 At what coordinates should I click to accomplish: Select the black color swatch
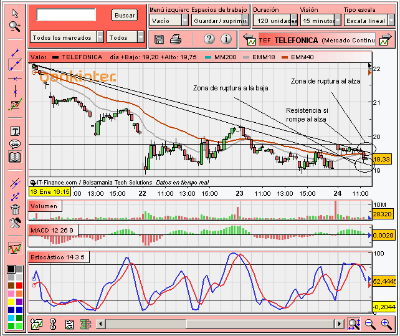pyautogui.click(x=11, y=269)
